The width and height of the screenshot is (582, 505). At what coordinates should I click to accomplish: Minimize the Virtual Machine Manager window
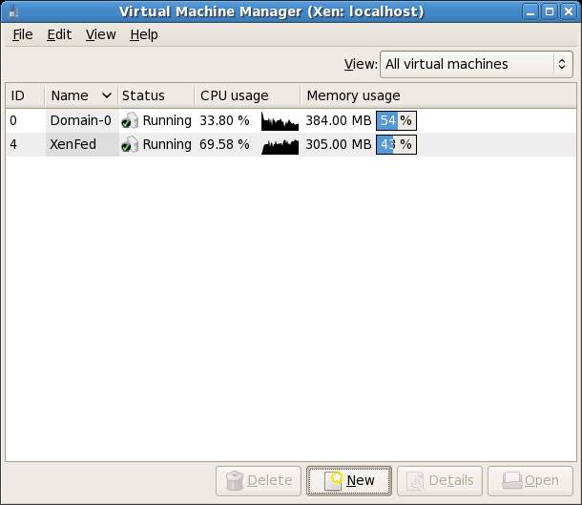point(531,11)
